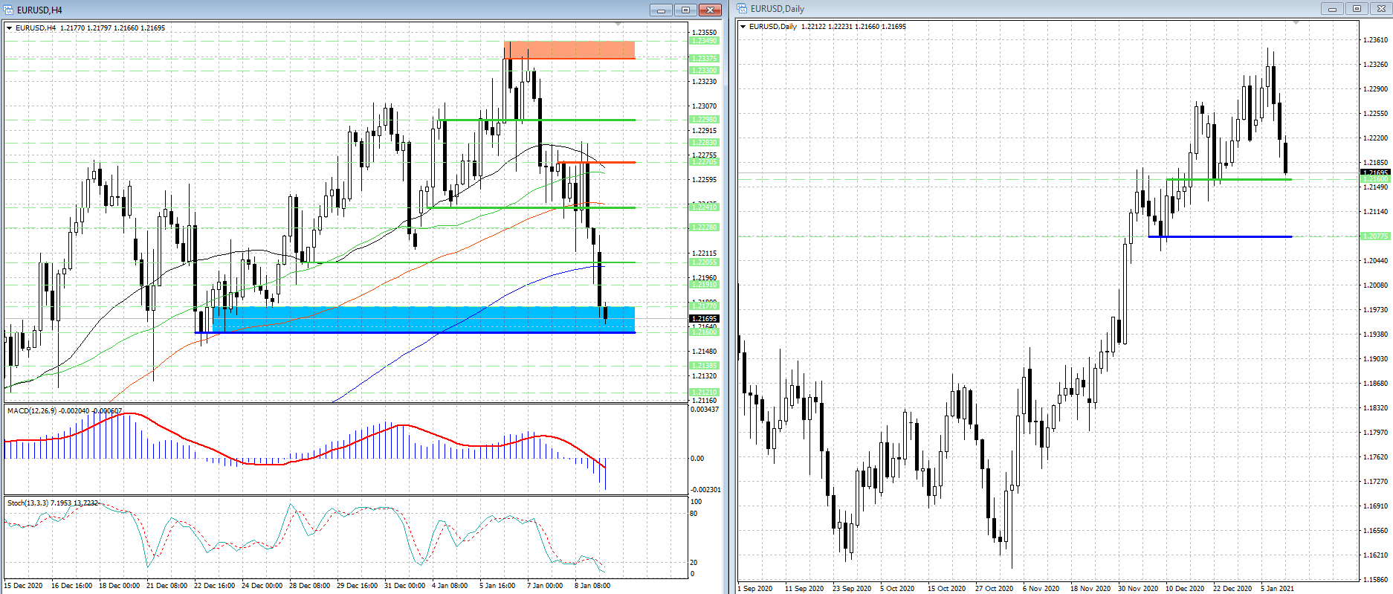
Task: Click the 20 level on the Stochastic scale
Action: pyautogui.click(x=694, y=563)
